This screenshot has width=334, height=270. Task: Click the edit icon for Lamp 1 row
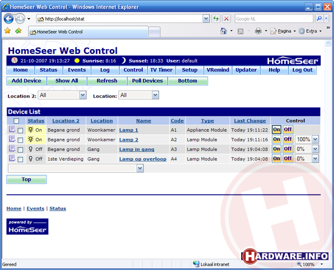pos(12,129)
